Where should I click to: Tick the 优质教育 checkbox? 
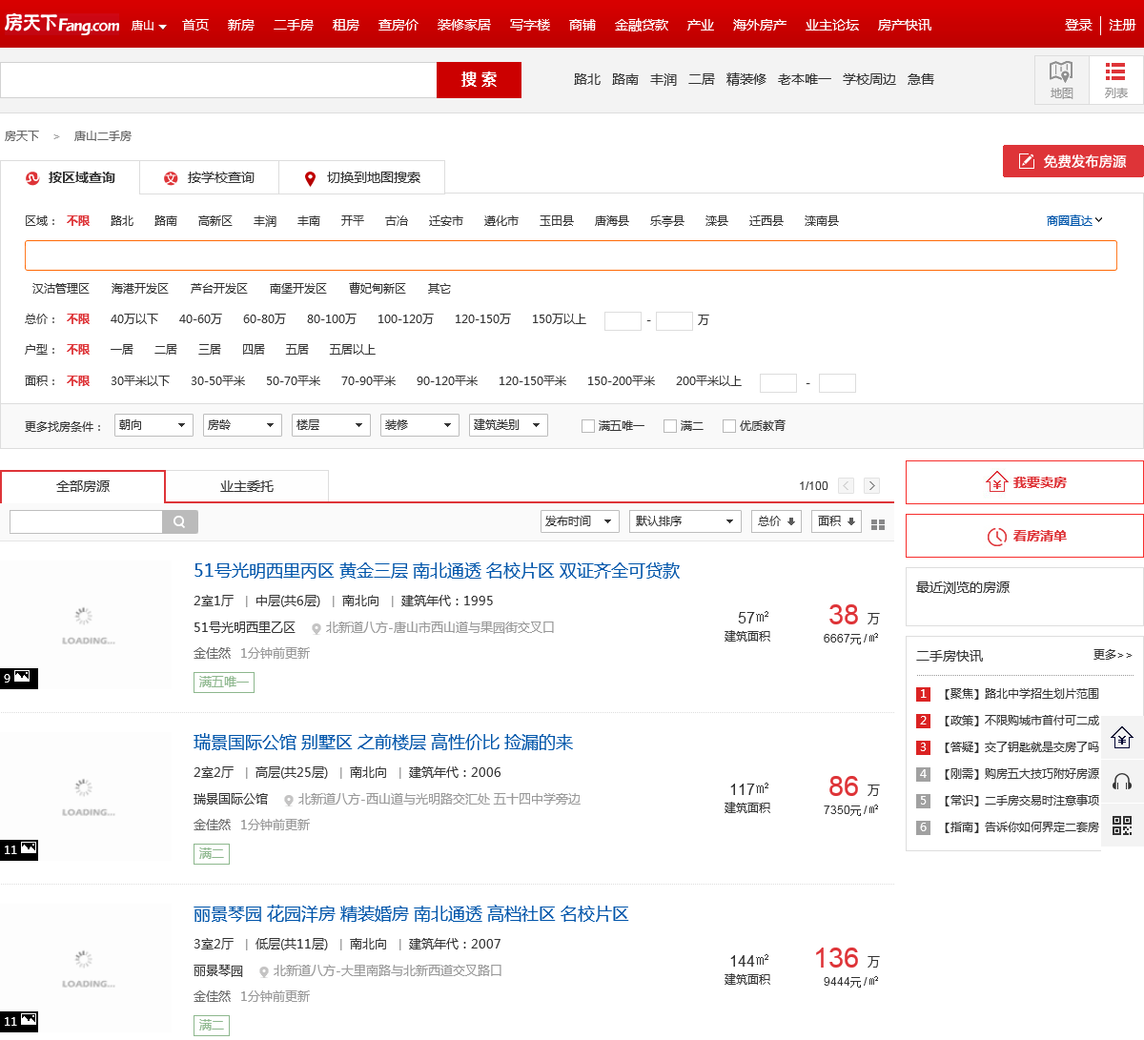pyautogui.click(x=729, y=426)
